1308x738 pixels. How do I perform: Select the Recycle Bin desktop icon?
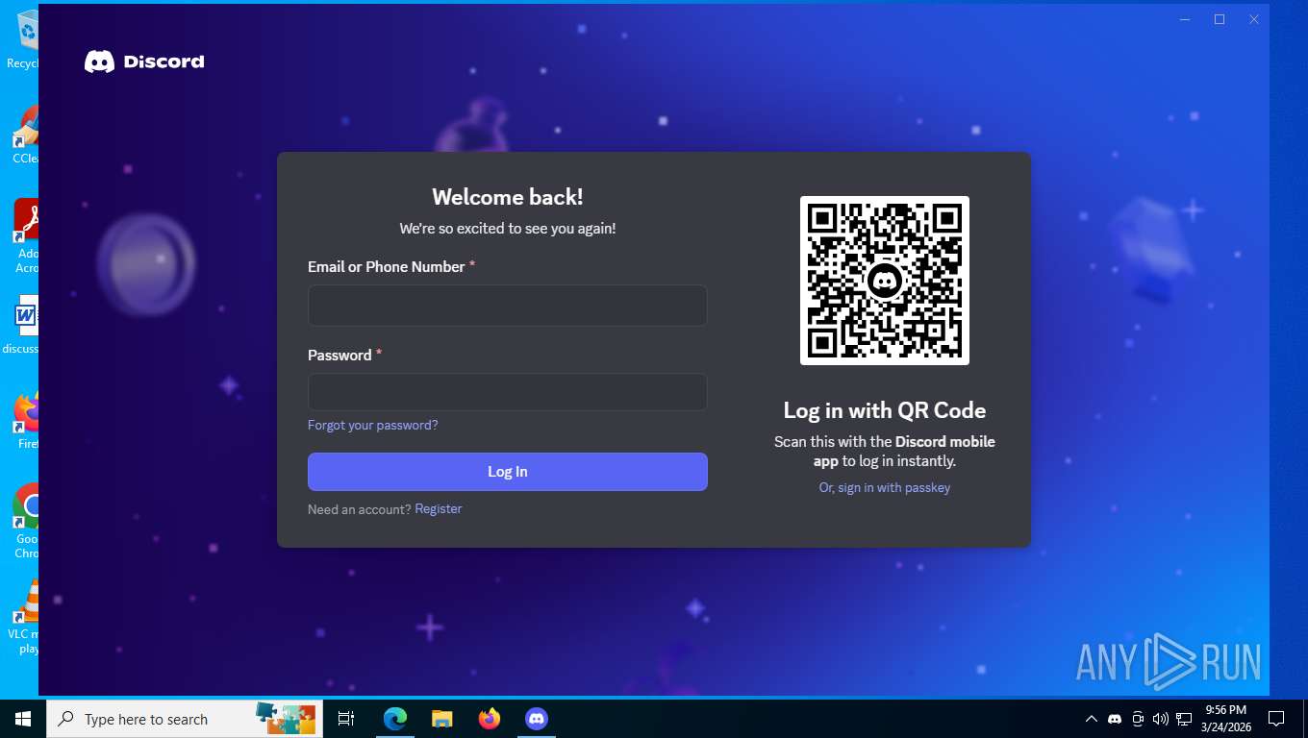23,40
